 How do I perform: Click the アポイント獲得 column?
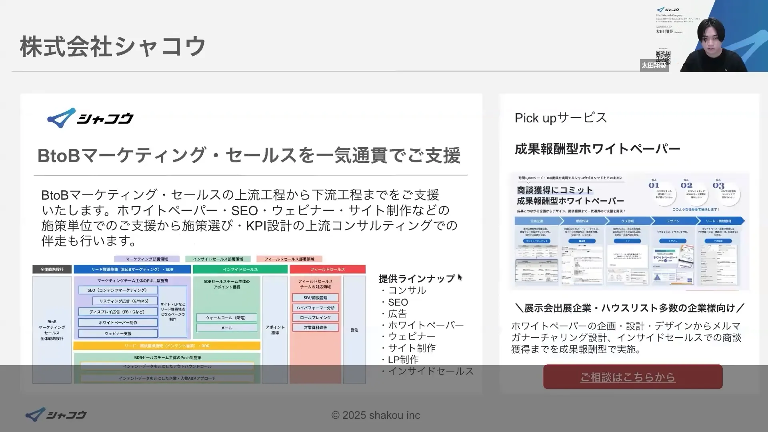275,330
